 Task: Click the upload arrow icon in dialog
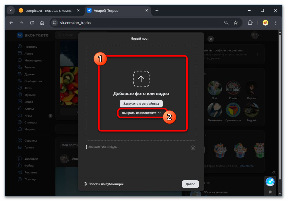tap(141, 79)
